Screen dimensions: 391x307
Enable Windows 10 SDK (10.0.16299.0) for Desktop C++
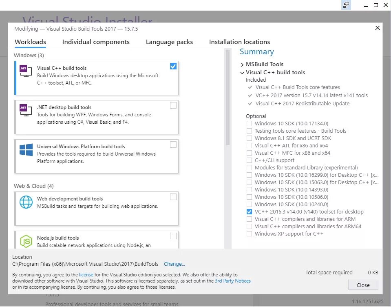(249, 175)
